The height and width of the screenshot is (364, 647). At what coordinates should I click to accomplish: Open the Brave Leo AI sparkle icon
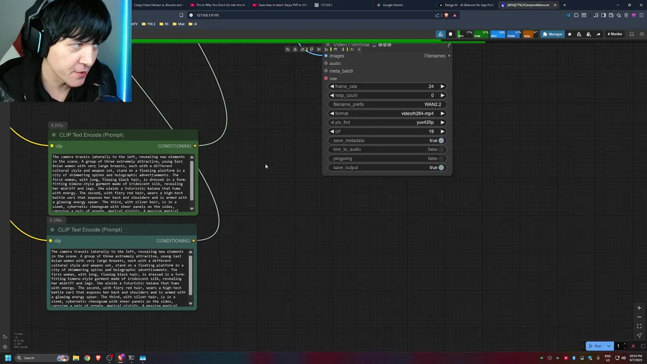[619, 15]
